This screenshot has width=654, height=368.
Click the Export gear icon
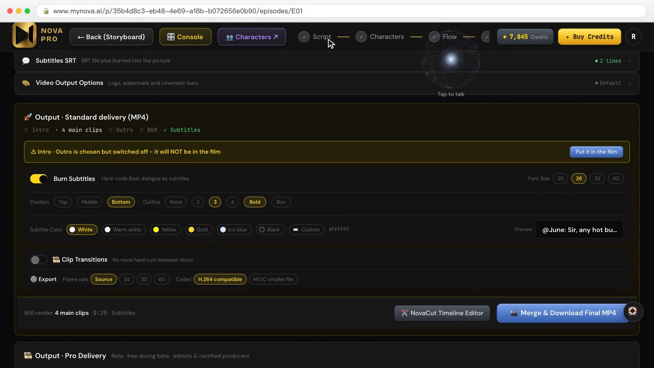(x=34, y=279)
